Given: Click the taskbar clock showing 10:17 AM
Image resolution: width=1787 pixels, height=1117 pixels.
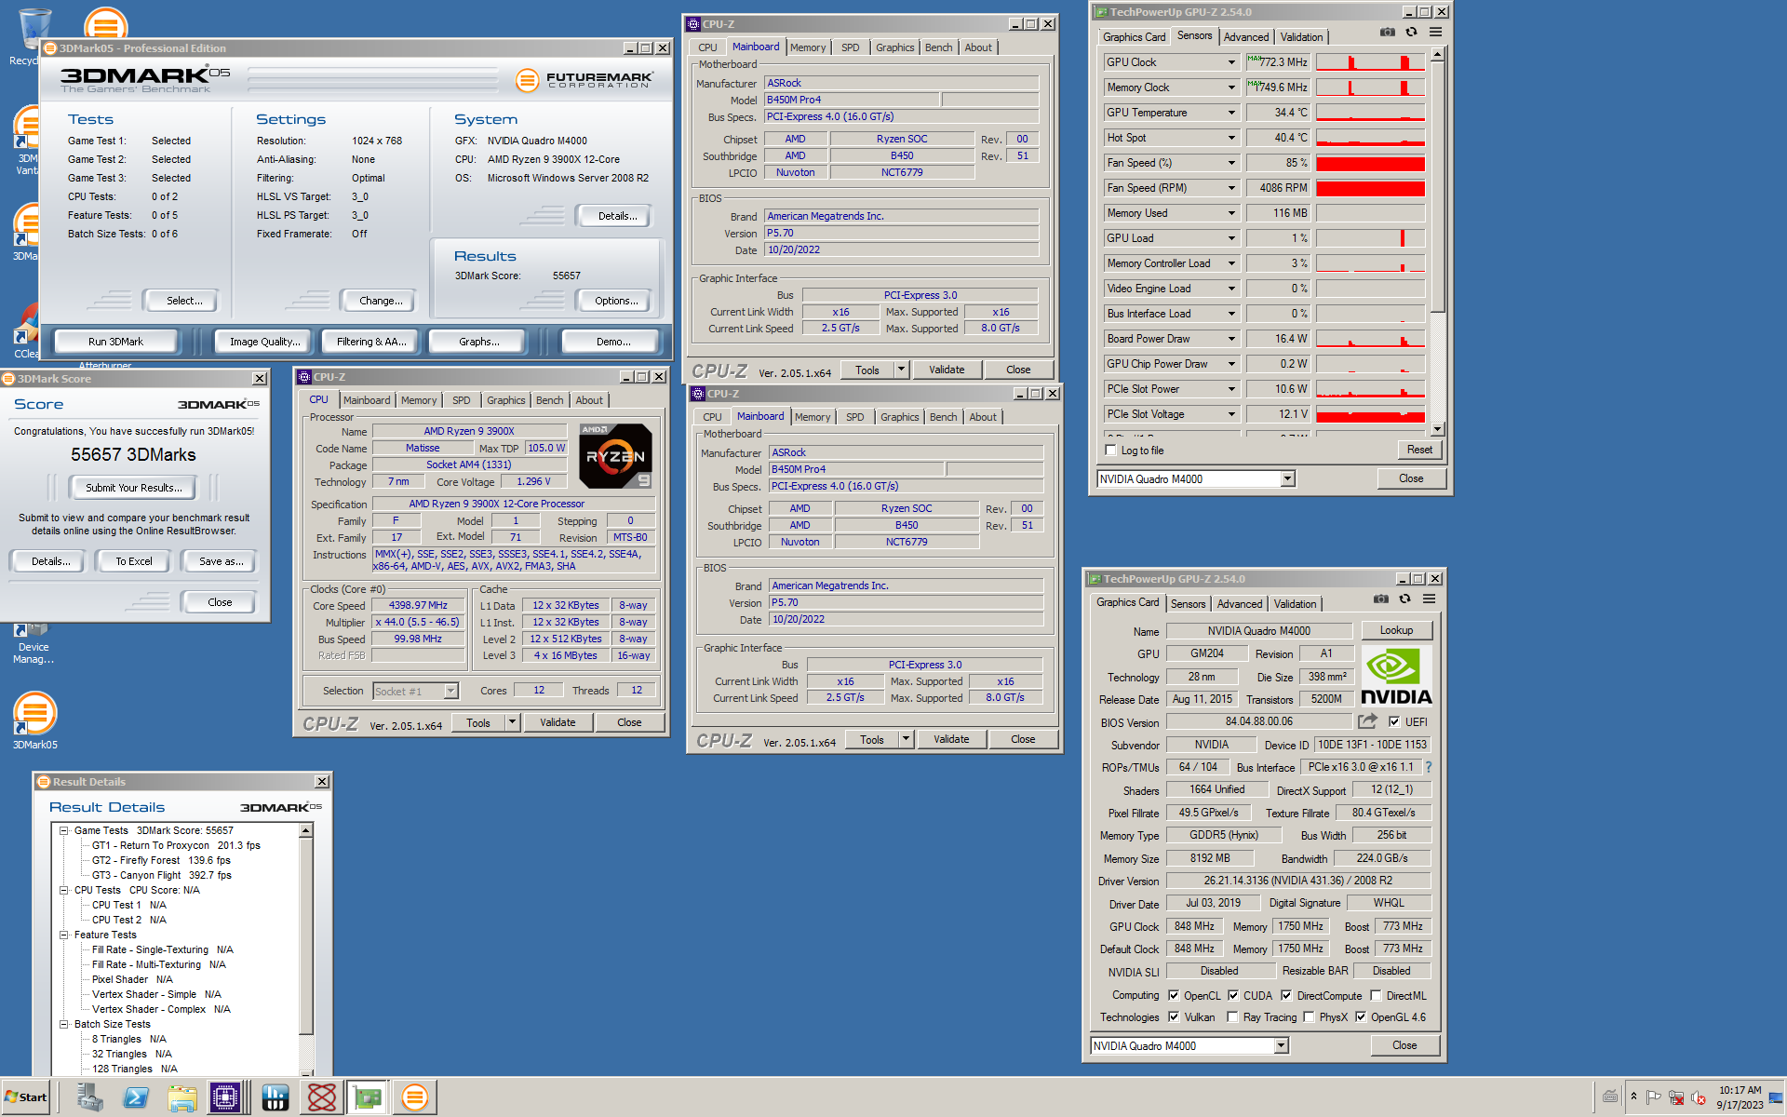Looking at the screenshot, I should [x=1740, y=1090].
